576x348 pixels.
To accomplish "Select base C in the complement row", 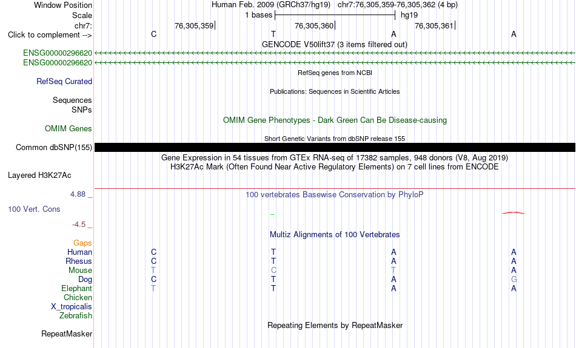I will (153, 34).
